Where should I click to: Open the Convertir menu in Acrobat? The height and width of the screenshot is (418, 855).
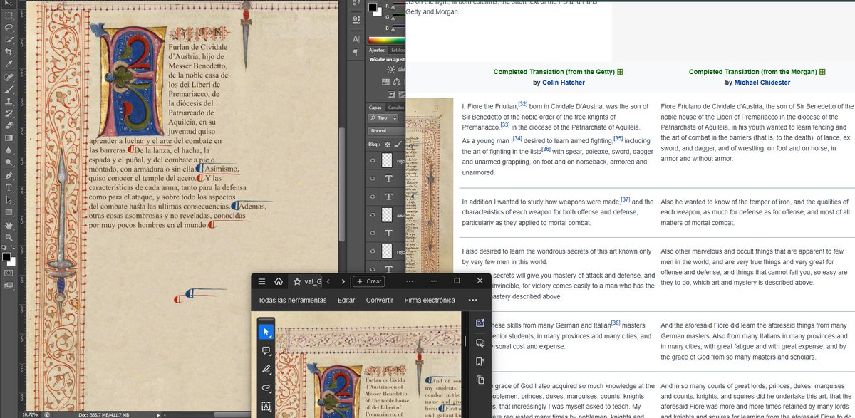coord(380,300)
